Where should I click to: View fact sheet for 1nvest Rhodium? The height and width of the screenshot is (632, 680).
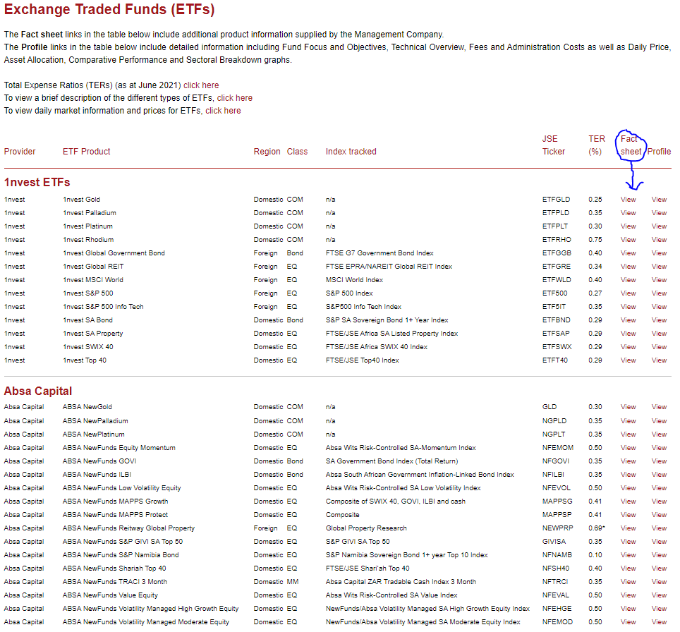(x=628, y=240)
